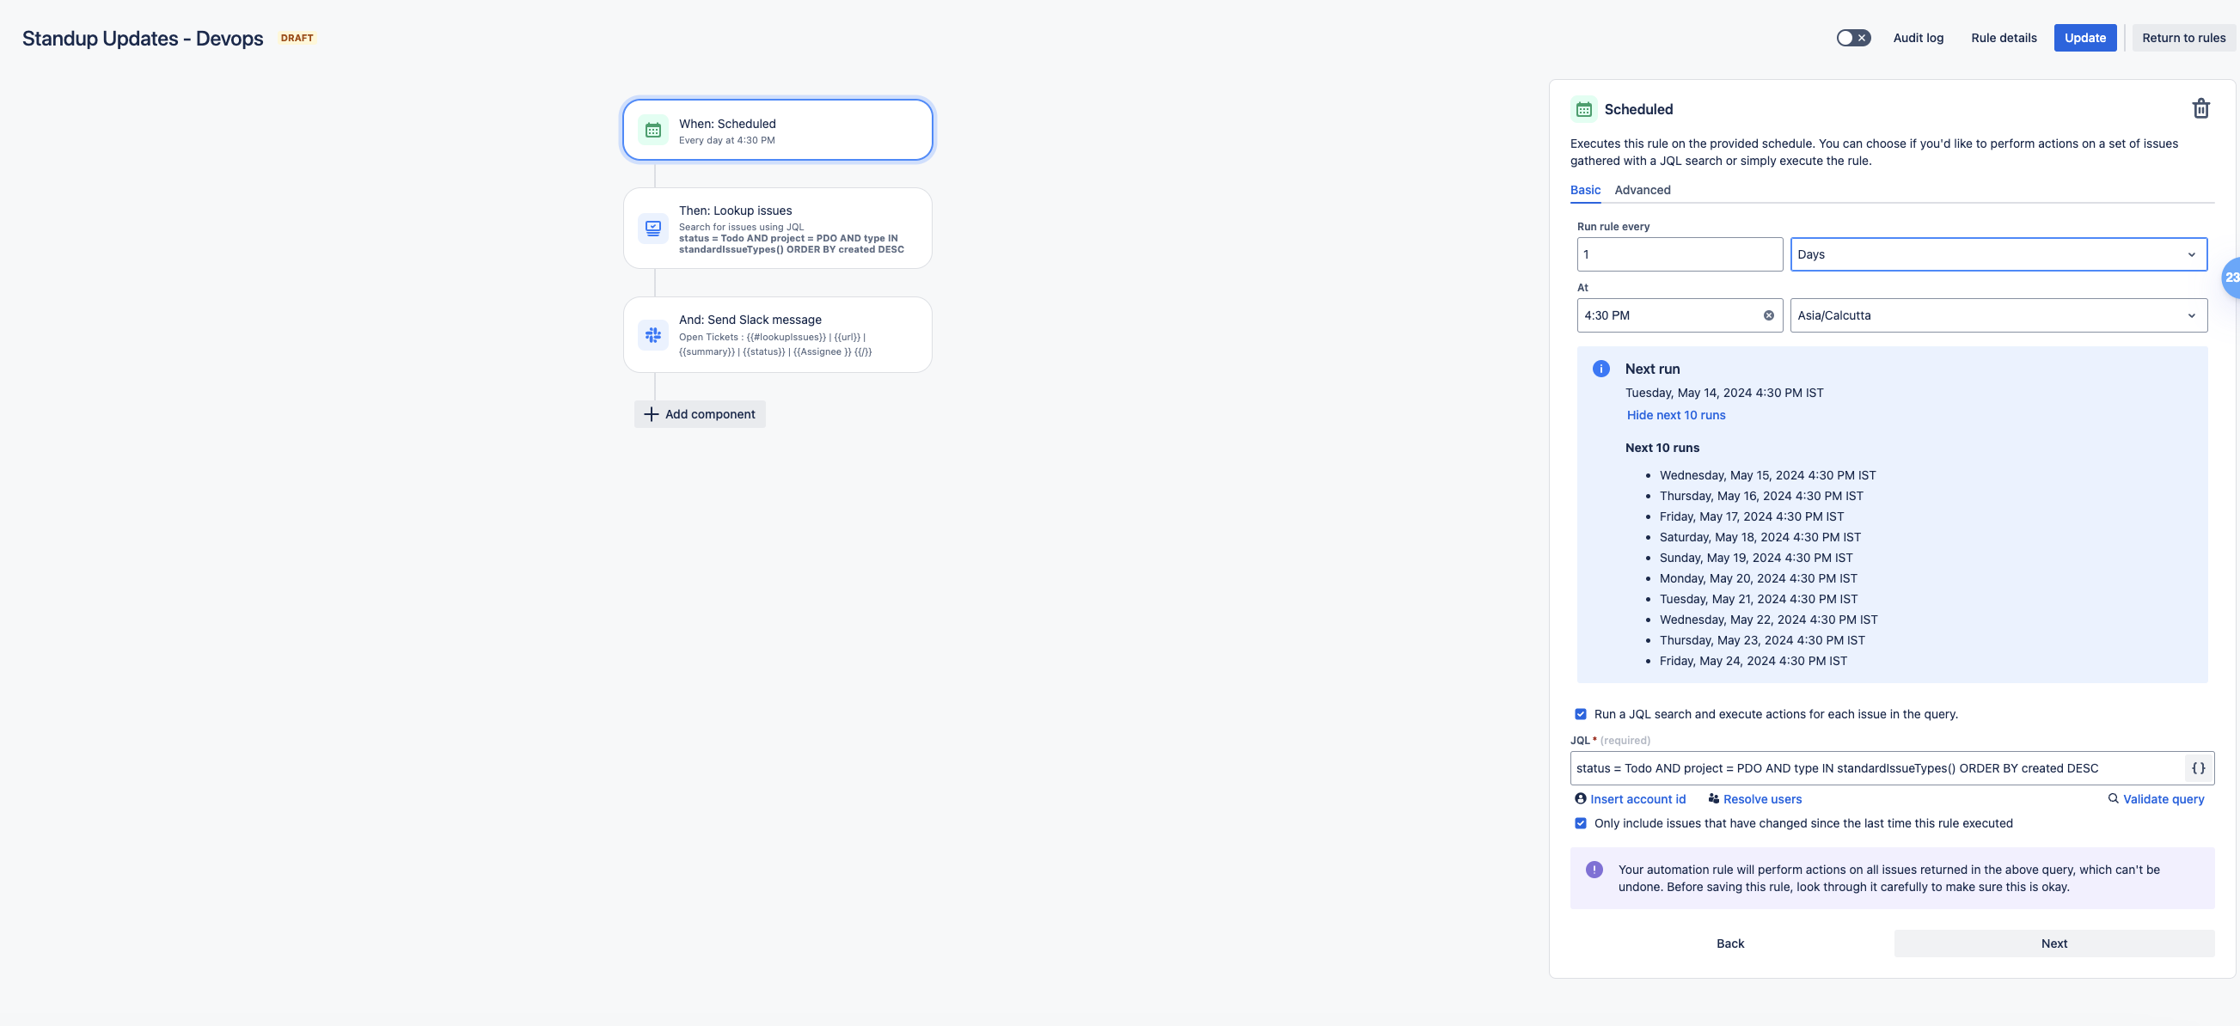2240x1026 pixels.
Task: Delete the Scheduled trigger using trash icon
Action: coord(2200,107)
